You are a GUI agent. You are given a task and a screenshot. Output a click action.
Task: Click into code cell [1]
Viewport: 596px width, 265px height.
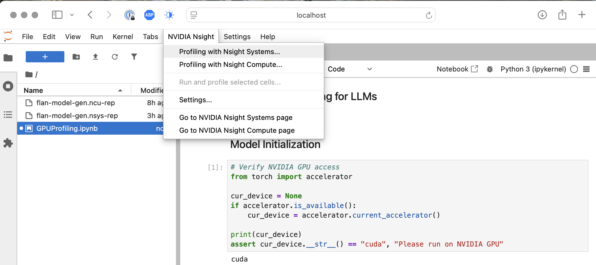coord(408,206)
